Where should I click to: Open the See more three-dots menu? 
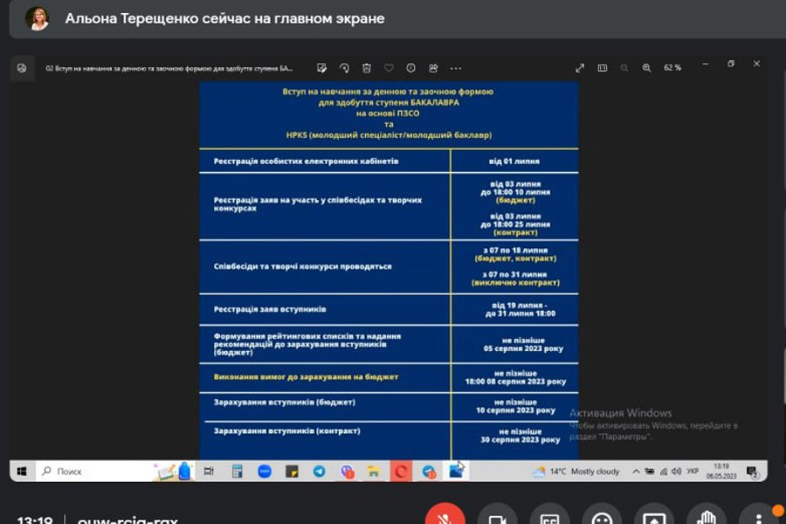point(456,68)
